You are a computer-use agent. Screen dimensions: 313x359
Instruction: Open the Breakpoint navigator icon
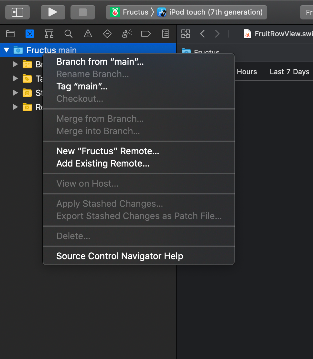(x=146, y=34)
